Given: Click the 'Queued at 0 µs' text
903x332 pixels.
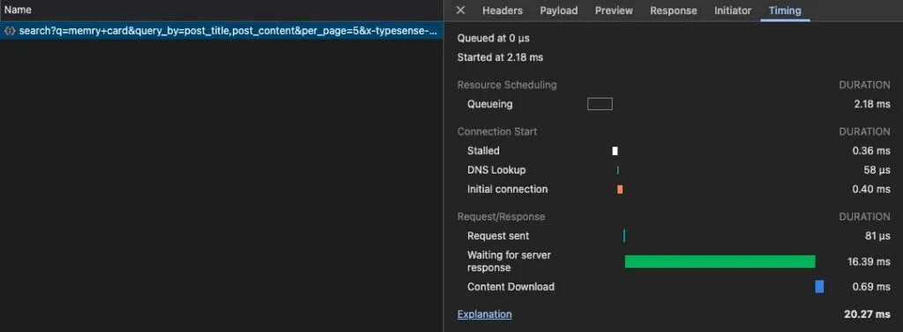Looking at the screenshot, I should pos(494,39).
